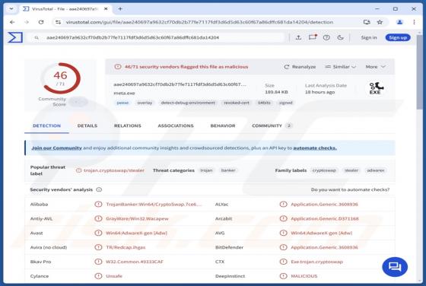426x286 pixels.
Task: Click the hash search input field
Action: click(x=163, y=37)
